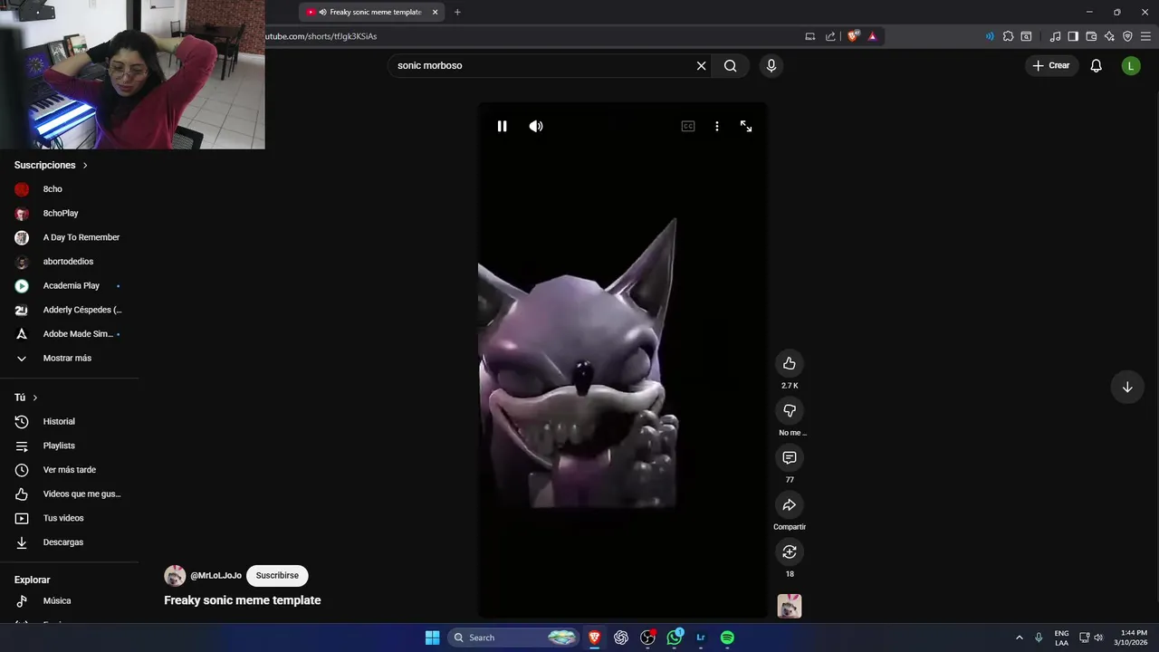Open Spotify from the taskbar
This screenshot has height=652, width=1159.
pyautogui.click(x=727, y=638)
